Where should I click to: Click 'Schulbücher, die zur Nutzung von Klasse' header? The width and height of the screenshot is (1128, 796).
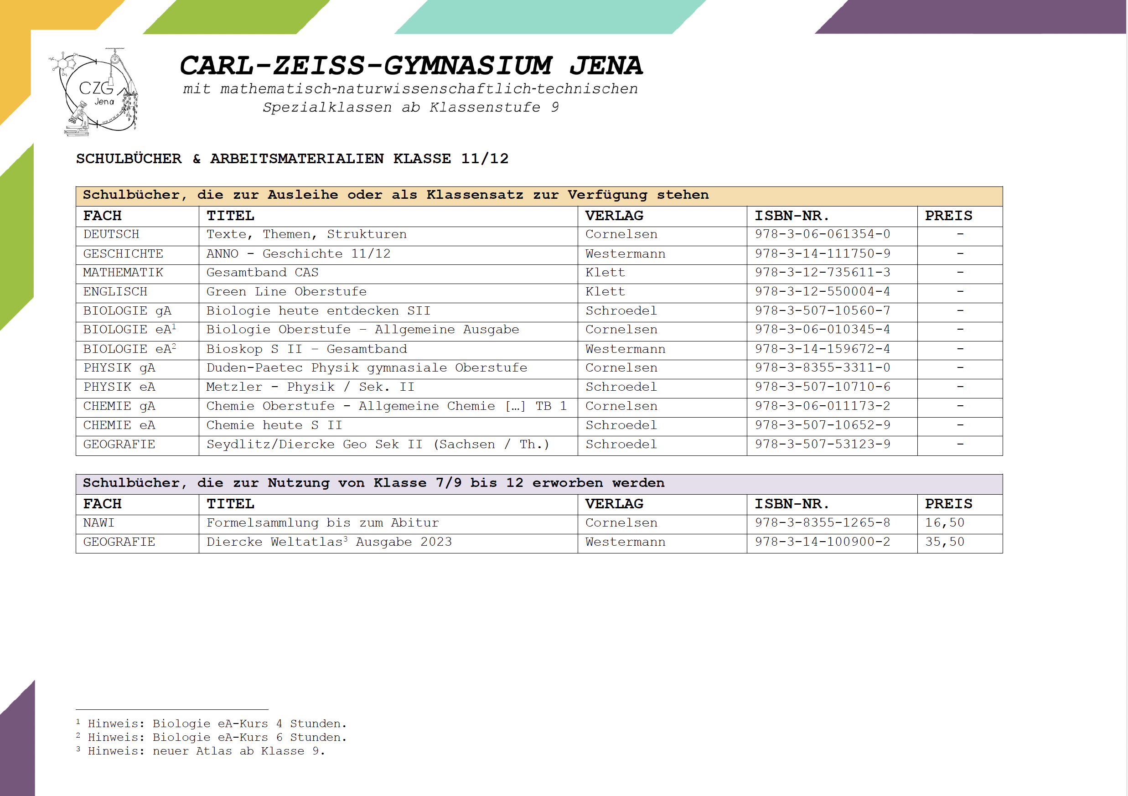[539, 484]
